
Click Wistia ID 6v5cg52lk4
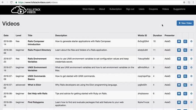(143, 41)
